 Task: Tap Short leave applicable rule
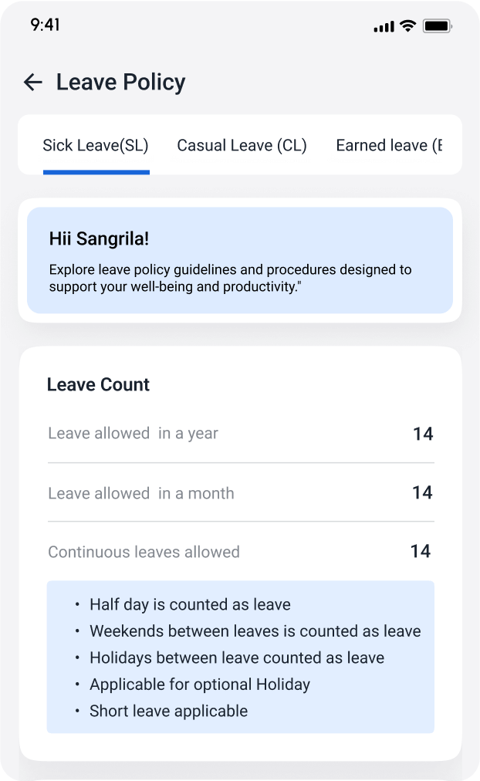point(168,711)
